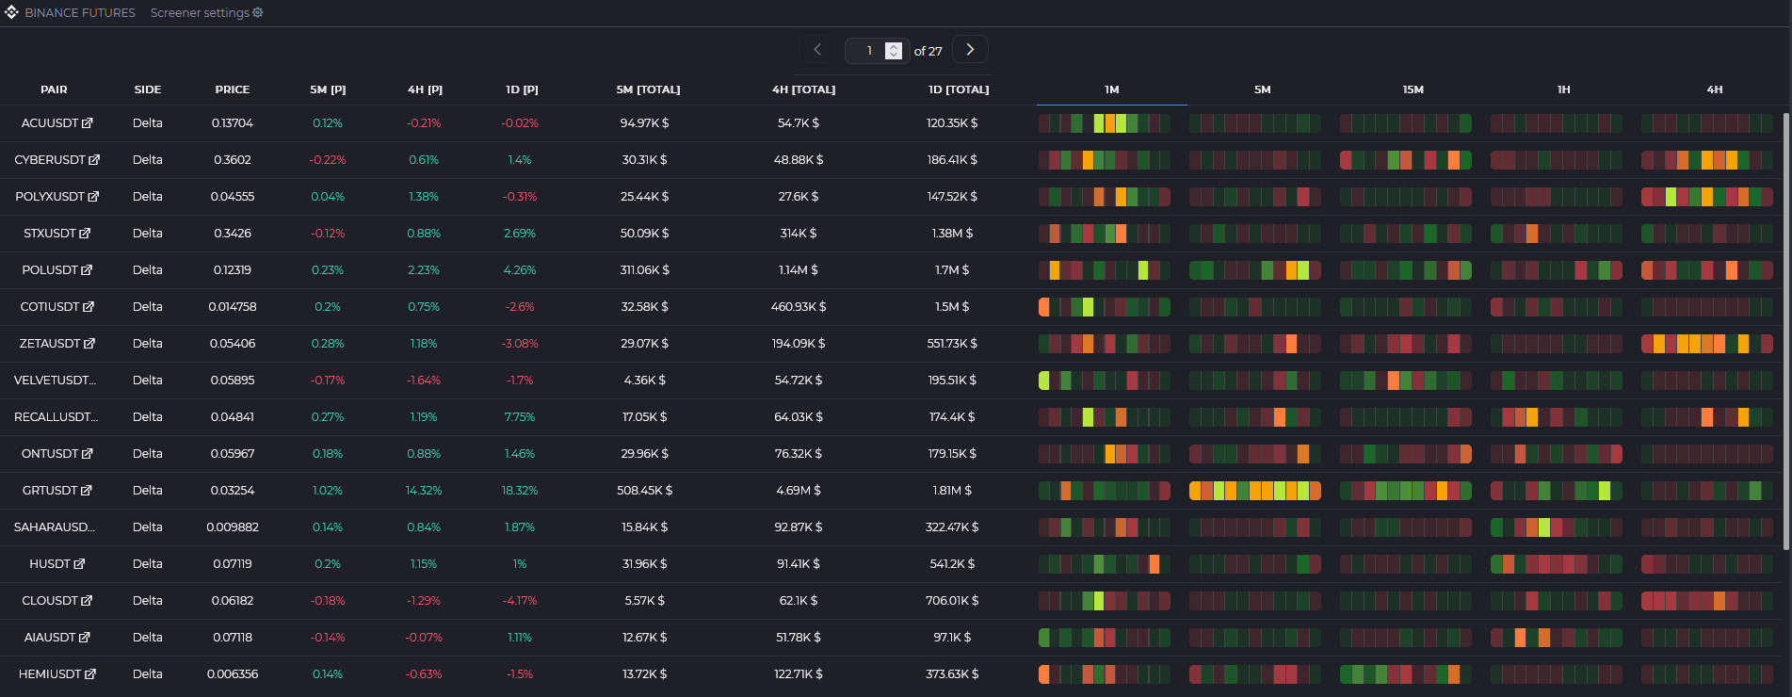Open AIAUSDT external link icon
Viewport: 1792px width, 697px height.
(x=84, y=638)
